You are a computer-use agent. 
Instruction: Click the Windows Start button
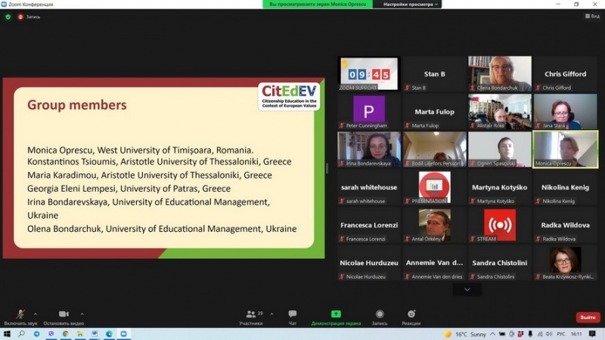[8, 334]
